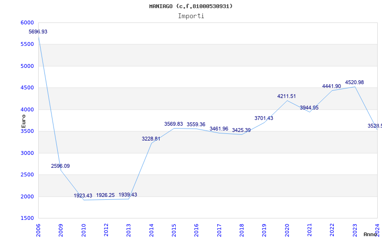Click the Euro y-axis title
382x239 pixels.
point(23,121)
